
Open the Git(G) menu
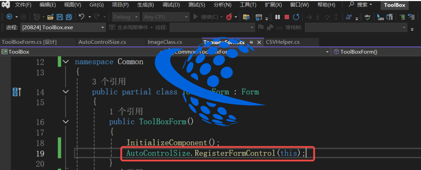coord(96,5)
